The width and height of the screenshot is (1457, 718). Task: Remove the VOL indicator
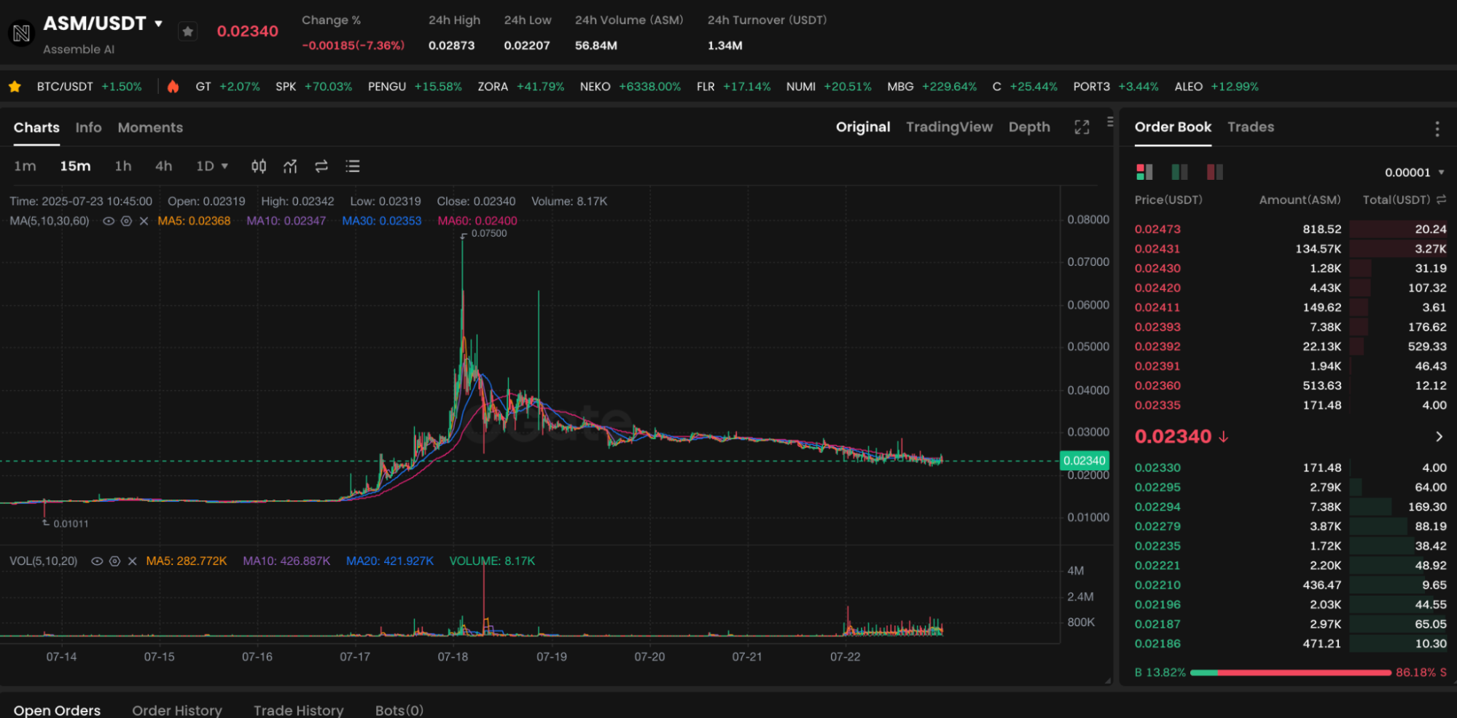tap(132, 561)
